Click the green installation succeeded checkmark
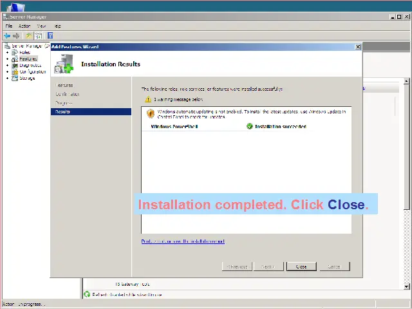The image size is (412, 309). [x=250, y=126]
